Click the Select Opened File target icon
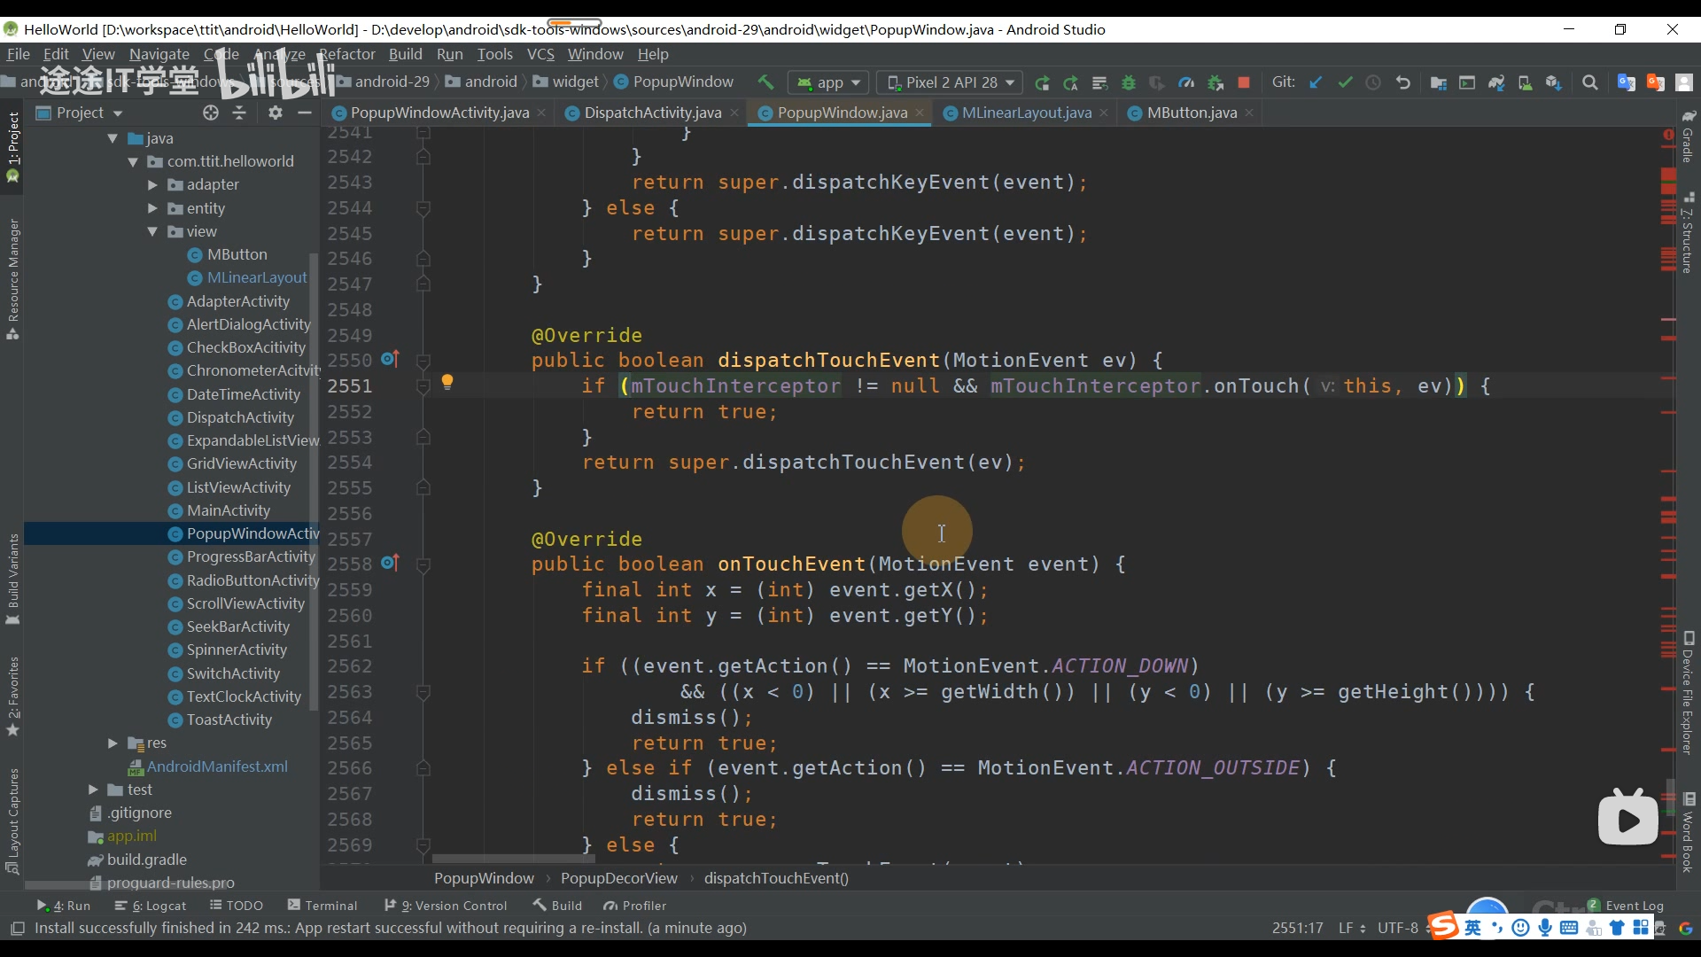 click(x=210, y=113)
